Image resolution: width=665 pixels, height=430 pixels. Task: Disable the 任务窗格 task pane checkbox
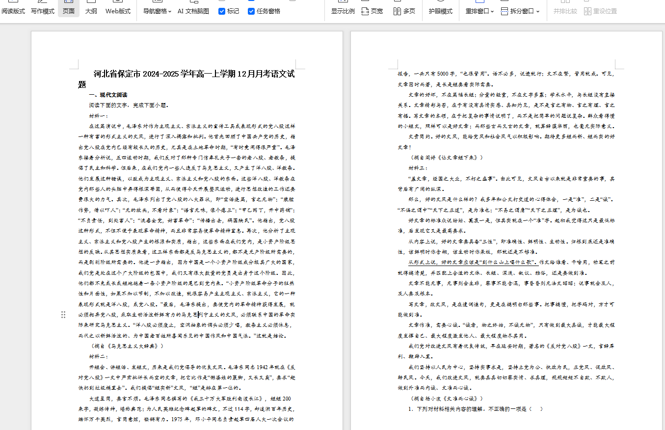[252, 11]
